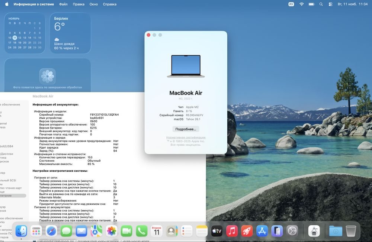372x242 pixels.
Task: Click the cycle count value 153
Action: 90,157
